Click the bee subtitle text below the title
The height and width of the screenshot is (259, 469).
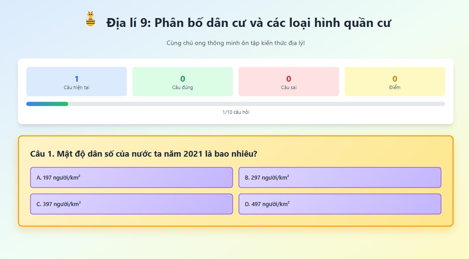point(234,43)
